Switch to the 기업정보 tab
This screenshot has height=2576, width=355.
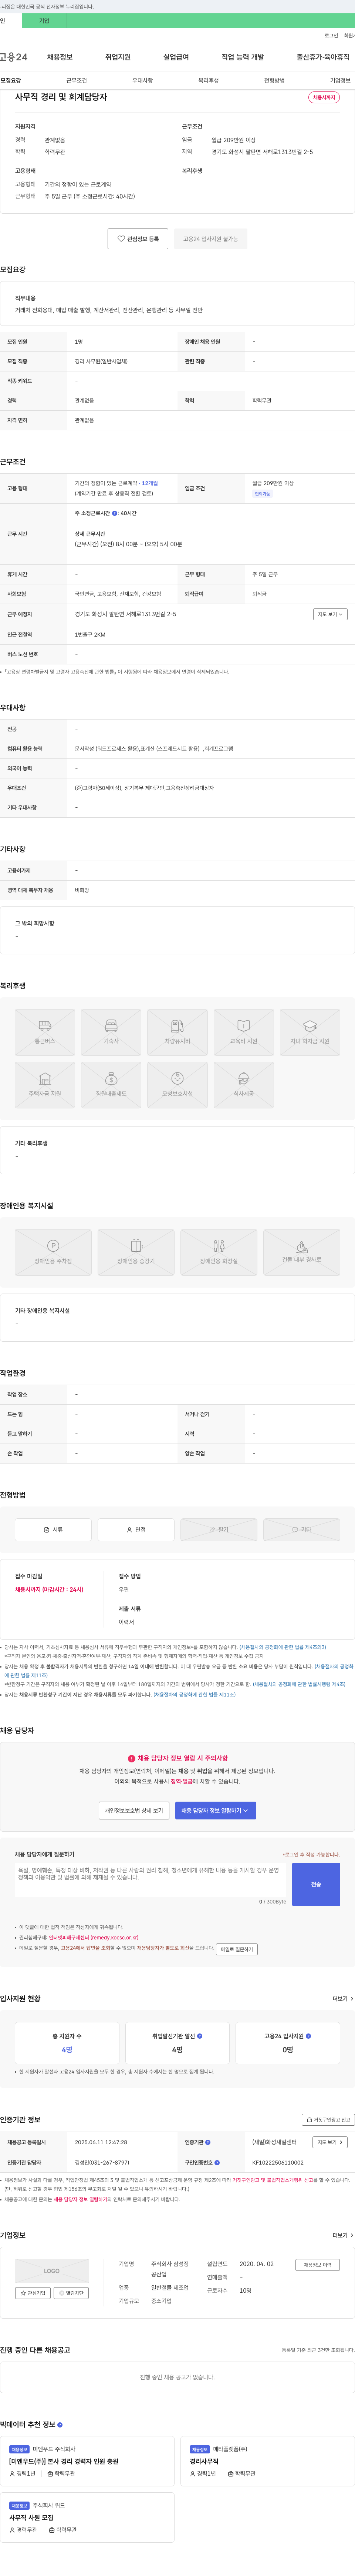(x=340, y=80)
